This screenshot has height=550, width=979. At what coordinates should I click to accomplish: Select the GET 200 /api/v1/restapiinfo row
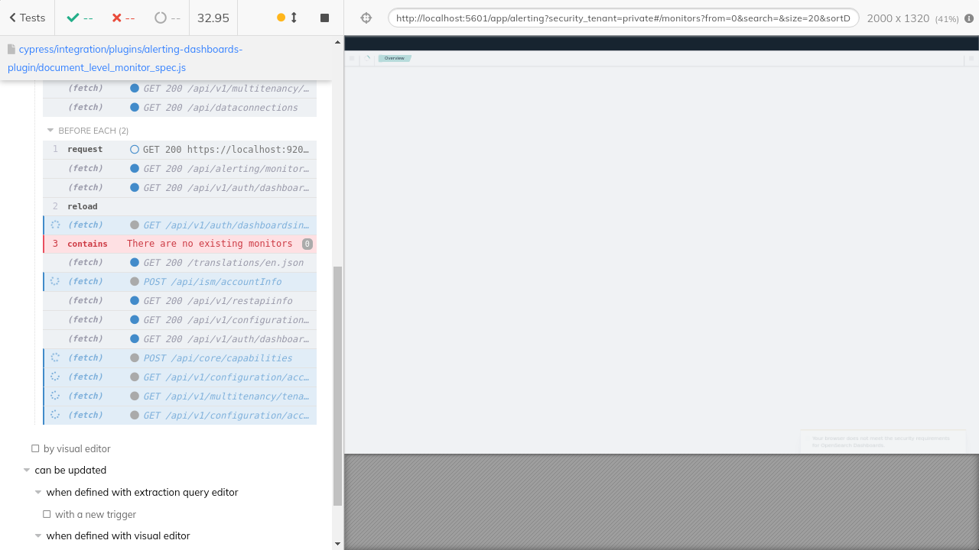(x=181, y=301)
